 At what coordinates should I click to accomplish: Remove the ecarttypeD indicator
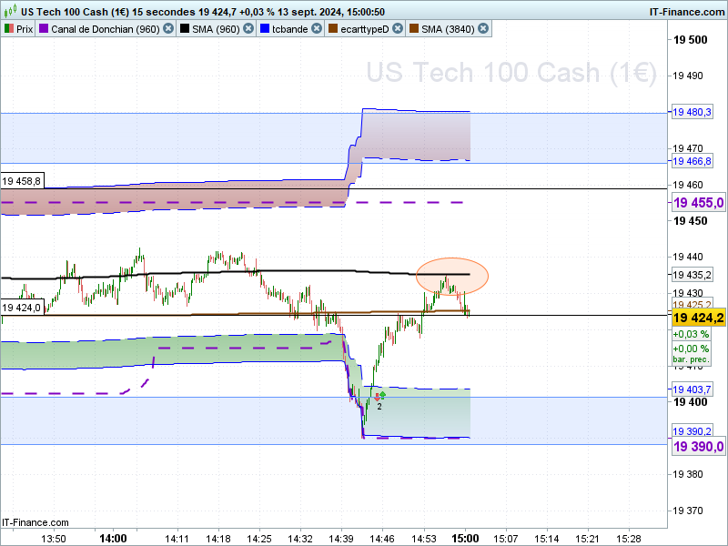pos(398,29)
